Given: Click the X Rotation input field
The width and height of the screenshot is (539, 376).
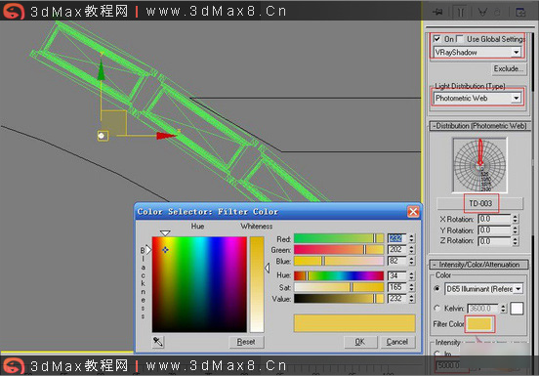Looking at the screenshot, I should click(494, 219).
